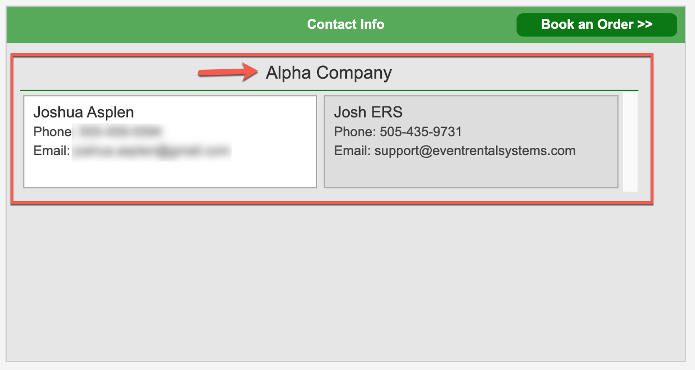The height and width of the screenshot is (370, 695).
Task: Click the Book an Order button
Action: (x=596, y=25)
